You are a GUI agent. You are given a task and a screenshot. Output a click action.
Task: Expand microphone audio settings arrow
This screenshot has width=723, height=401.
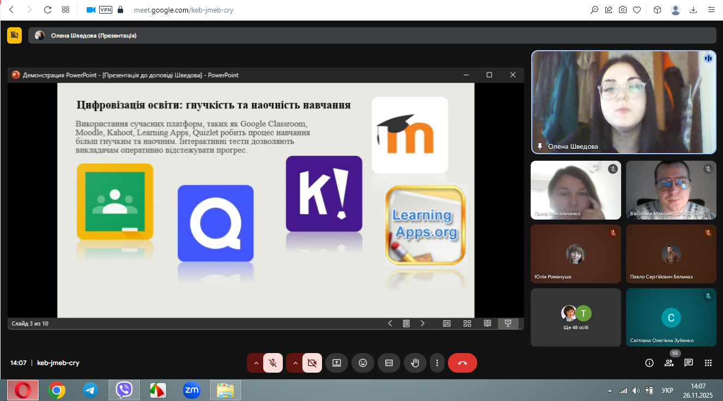coord(256,363)
